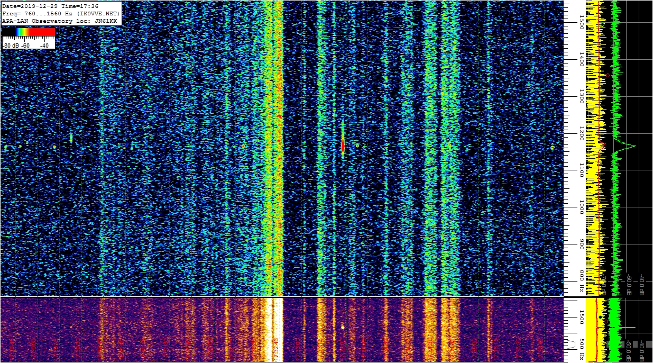Click the dB color scale gradient bar
The width and height of the screenshot is (653, 363).
point(29,32)
